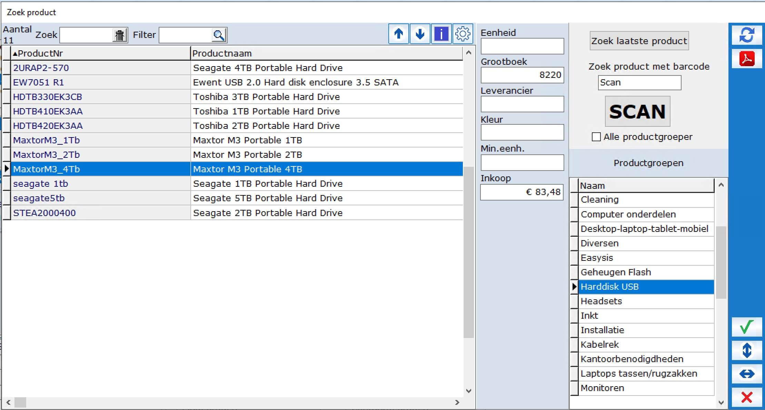Click the vertical resize double-arrow icon
Viewport: 765px width, 410px height.
pos(747,350)
